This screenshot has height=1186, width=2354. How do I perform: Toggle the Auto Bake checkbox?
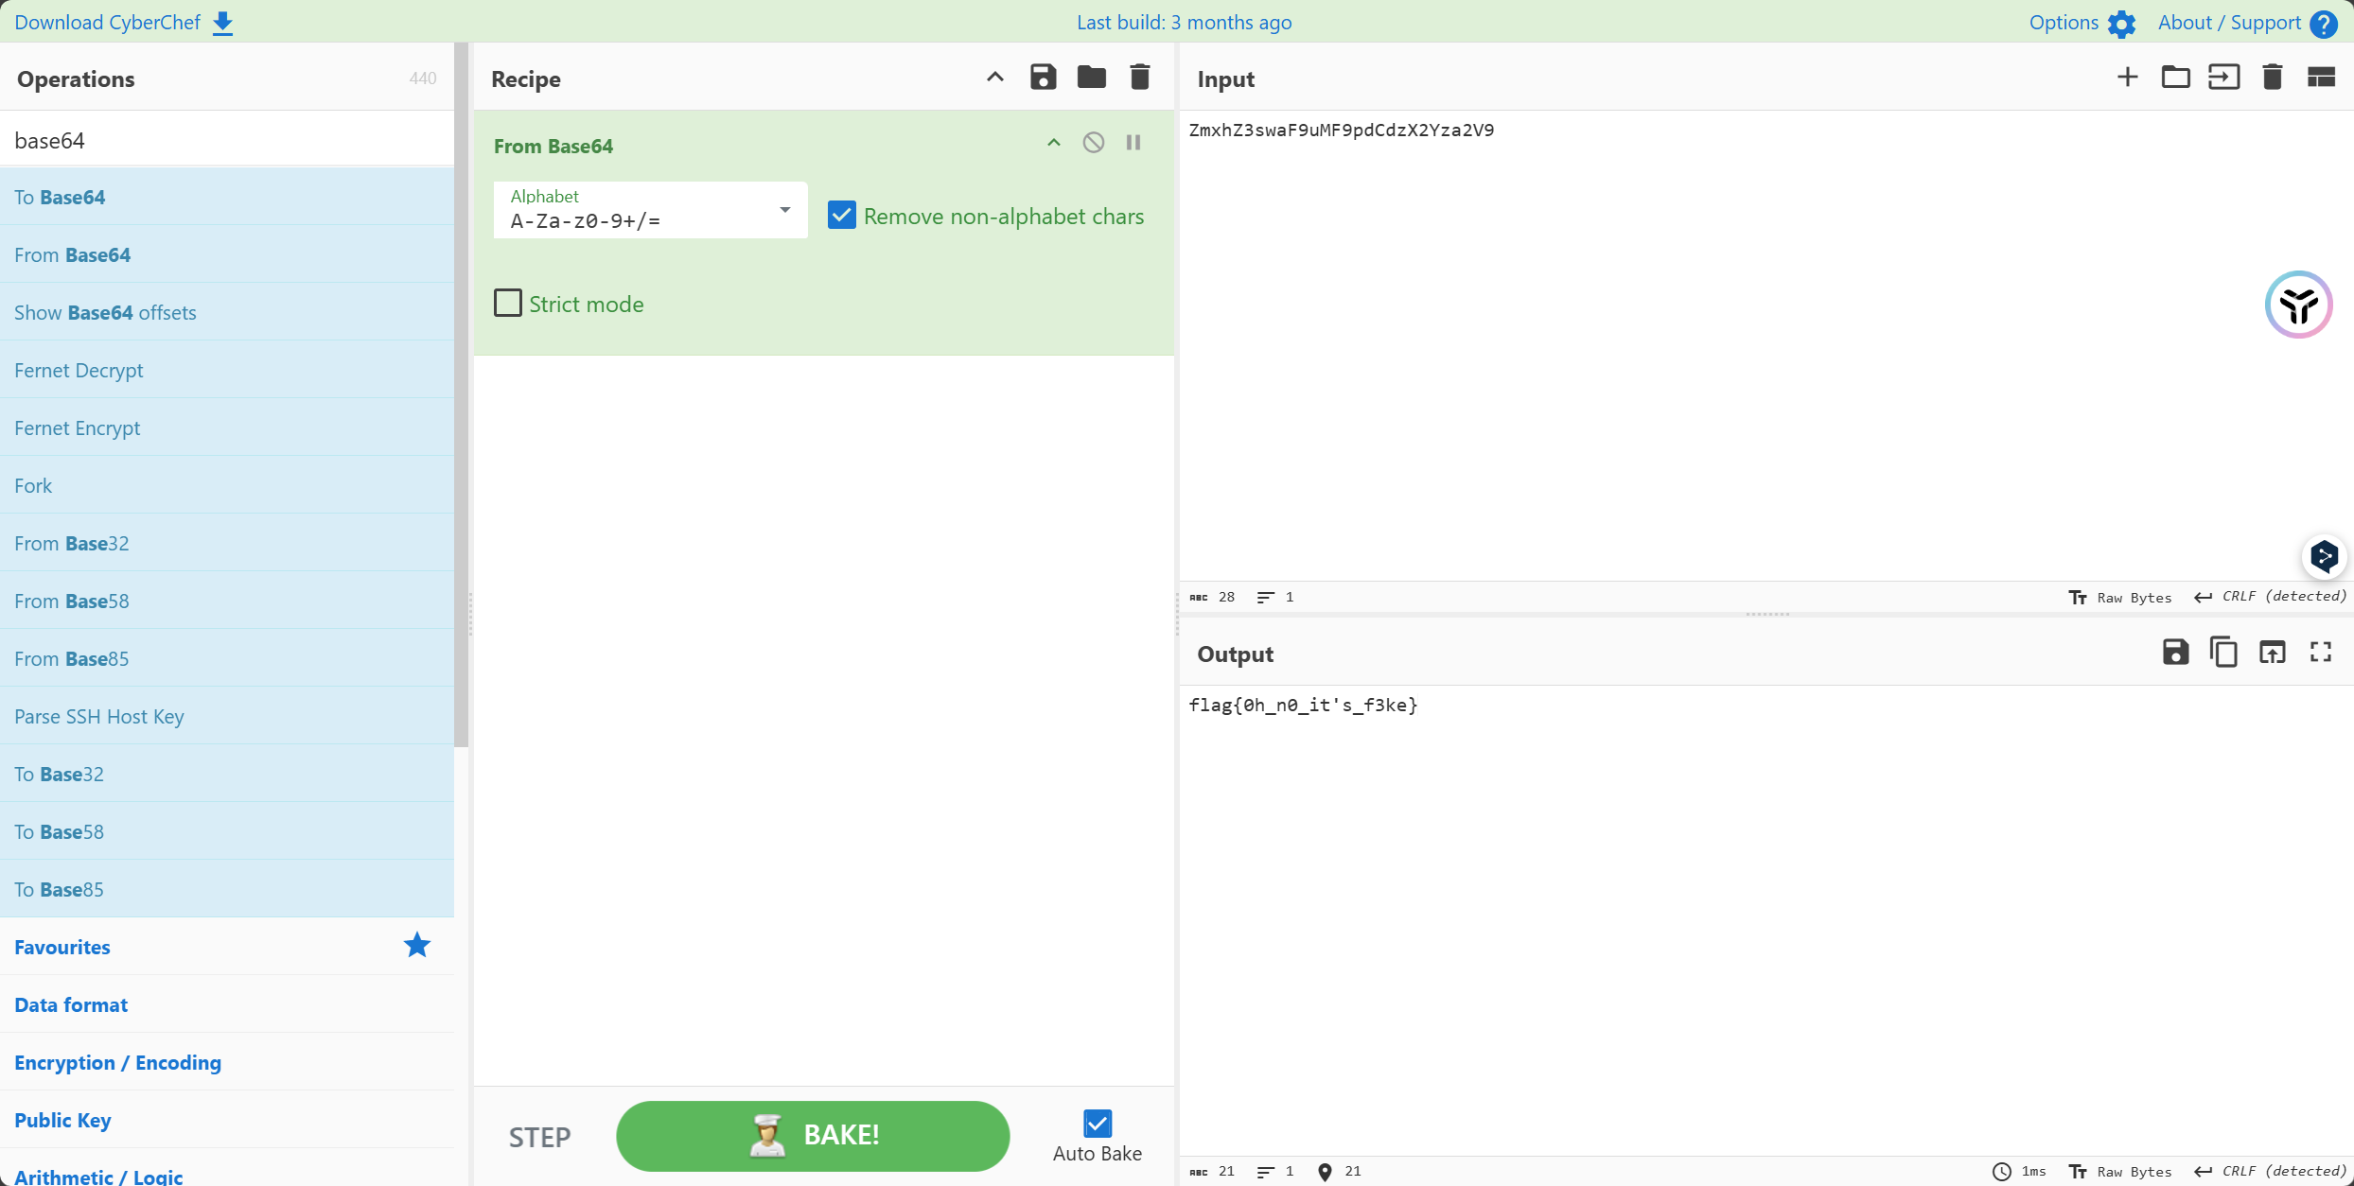[x=1097, y=1124]
